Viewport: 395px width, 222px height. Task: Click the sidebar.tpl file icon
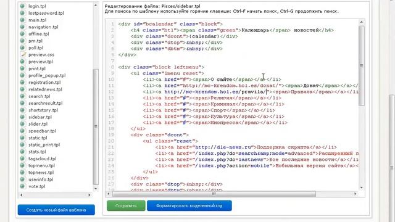[22, 117]
